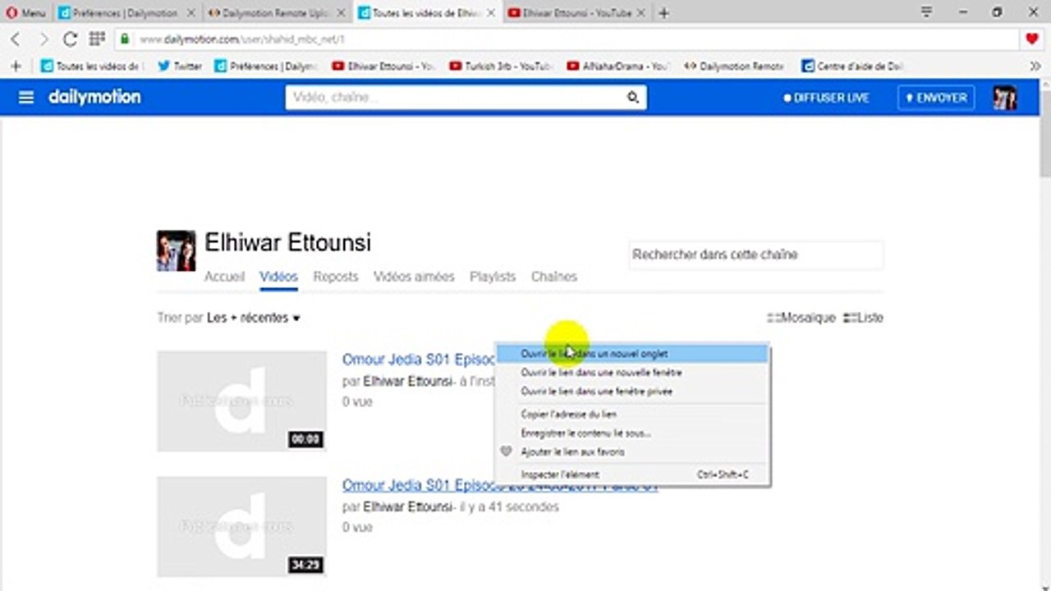Close the Elhiwar Ettounsi YouTube tab
This screenshot has width=1051, height=591.
tap(640, 13)
